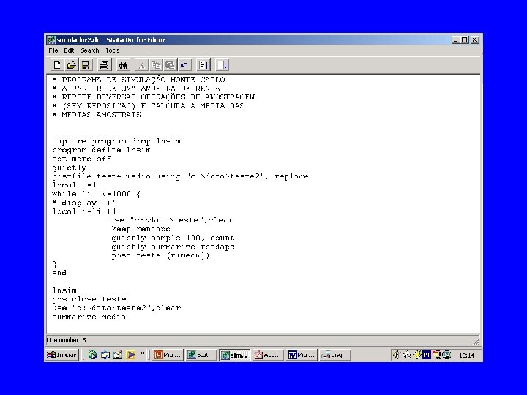
Task: Click the 'Line number: 5' status bar text
Action: tap(66, 340)
